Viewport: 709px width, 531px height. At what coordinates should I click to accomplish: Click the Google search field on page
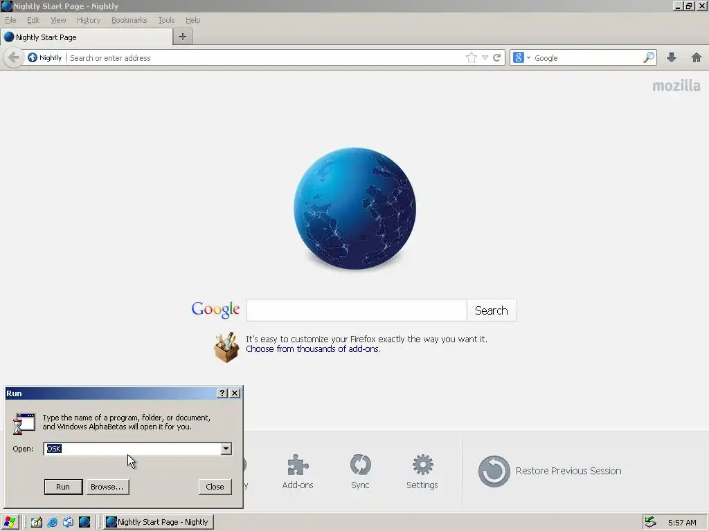(x=357, y=310)
